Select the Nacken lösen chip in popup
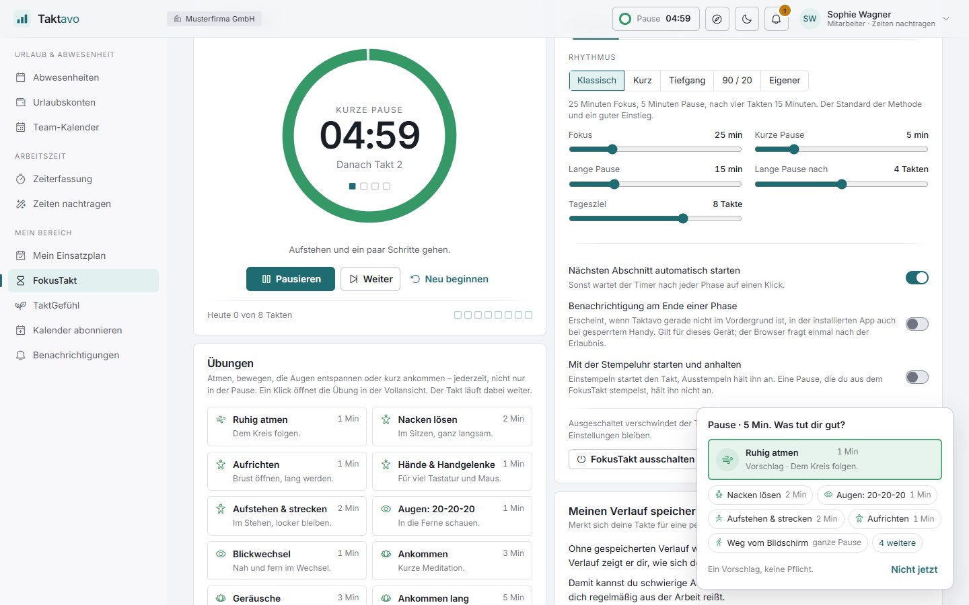969x605 pixels. [760, 495]
